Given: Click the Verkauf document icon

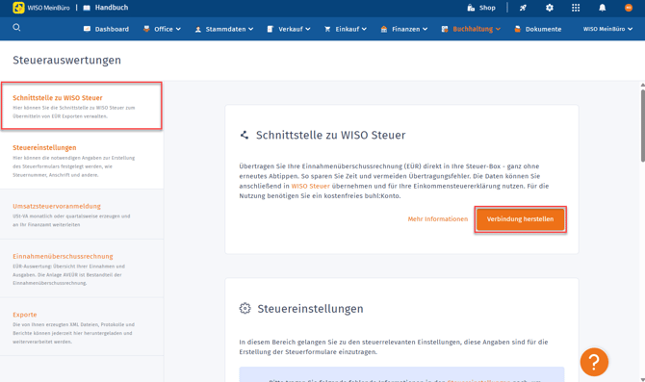Looking at the screenshot, I should (271, 29).
